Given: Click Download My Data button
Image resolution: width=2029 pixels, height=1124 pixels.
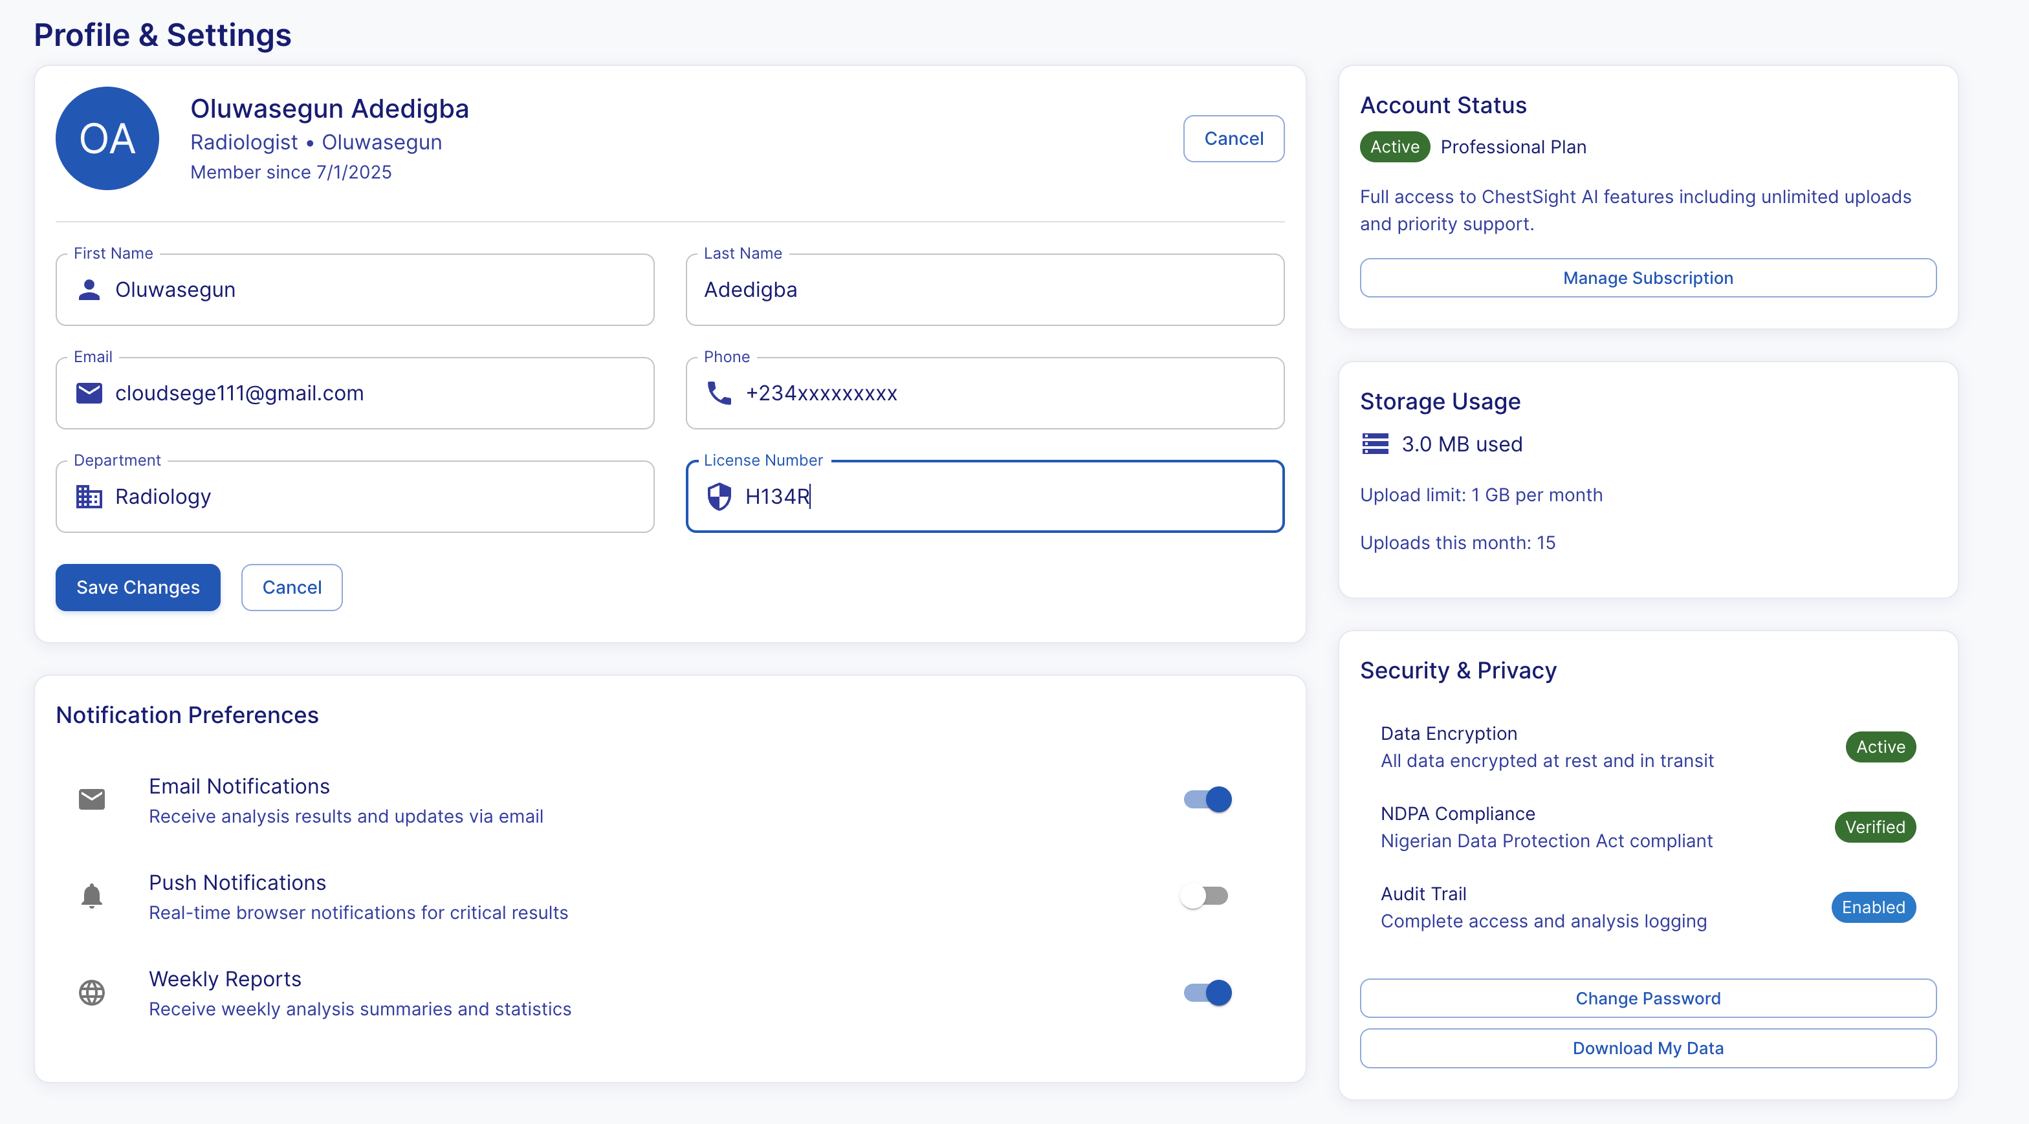Looking at the screenshot, I should point(1648,1048).
